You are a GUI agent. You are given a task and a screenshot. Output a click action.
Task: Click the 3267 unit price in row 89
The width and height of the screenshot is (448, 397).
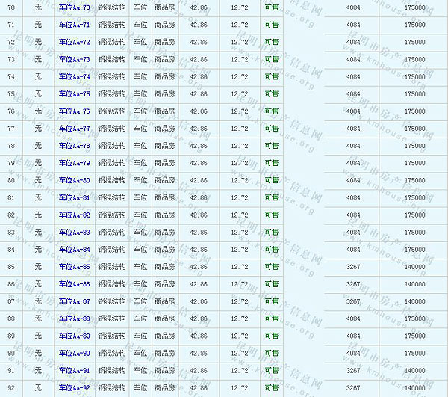coord(353,336)
